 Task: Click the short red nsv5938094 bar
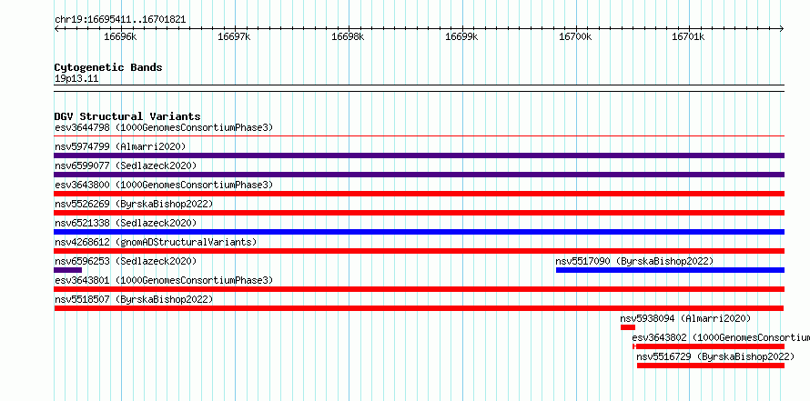[628, 327]
